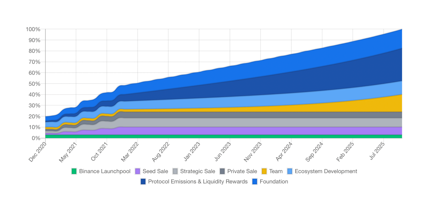Click the dark gray Private Sale swatch
429x211 pixels.
click(222, 171)
